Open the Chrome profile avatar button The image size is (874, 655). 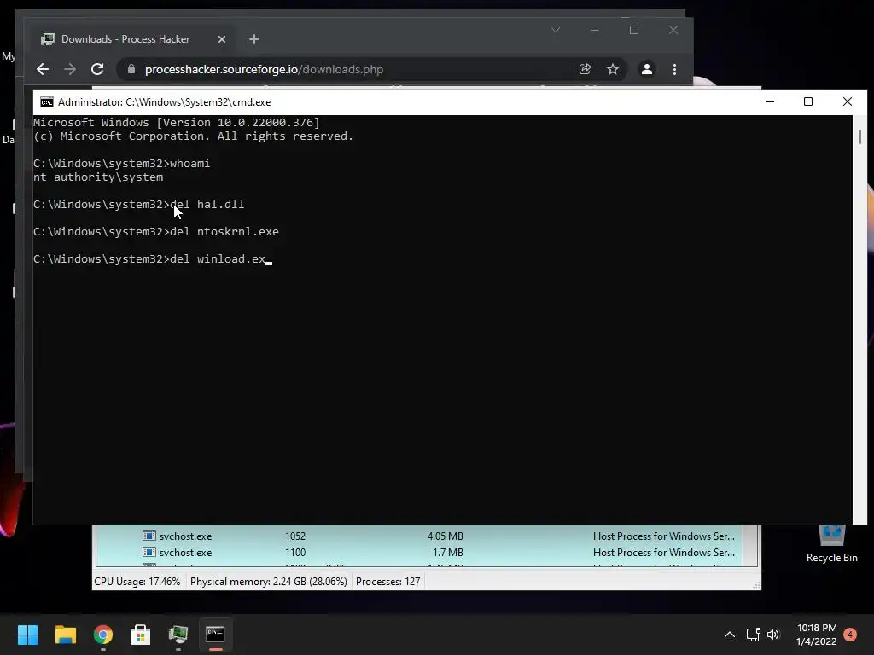point(647,69)
